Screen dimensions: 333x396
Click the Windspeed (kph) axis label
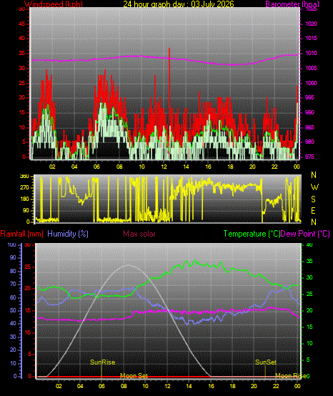[54, 4]
